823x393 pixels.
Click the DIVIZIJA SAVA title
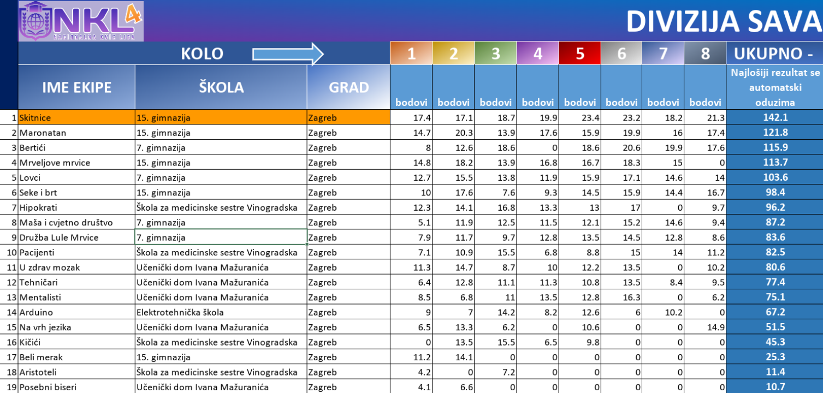[723, 22]
